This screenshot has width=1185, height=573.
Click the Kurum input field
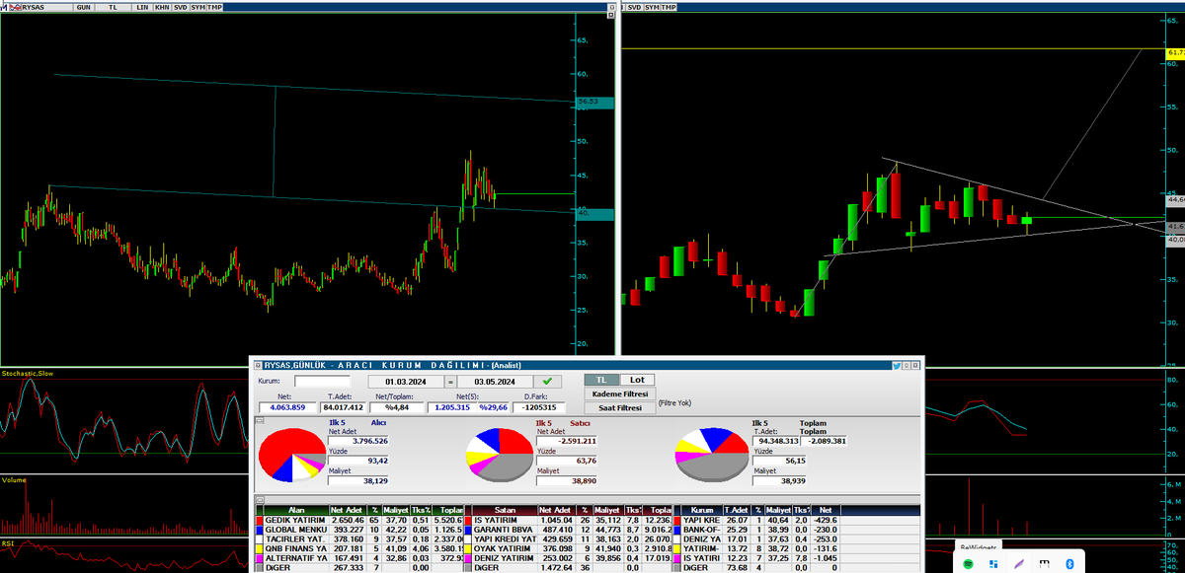[322, 381]
